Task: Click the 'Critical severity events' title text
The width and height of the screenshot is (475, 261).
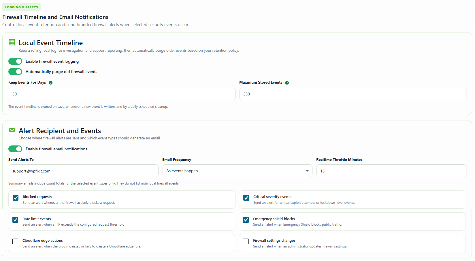Action: [x=272, y=197]
